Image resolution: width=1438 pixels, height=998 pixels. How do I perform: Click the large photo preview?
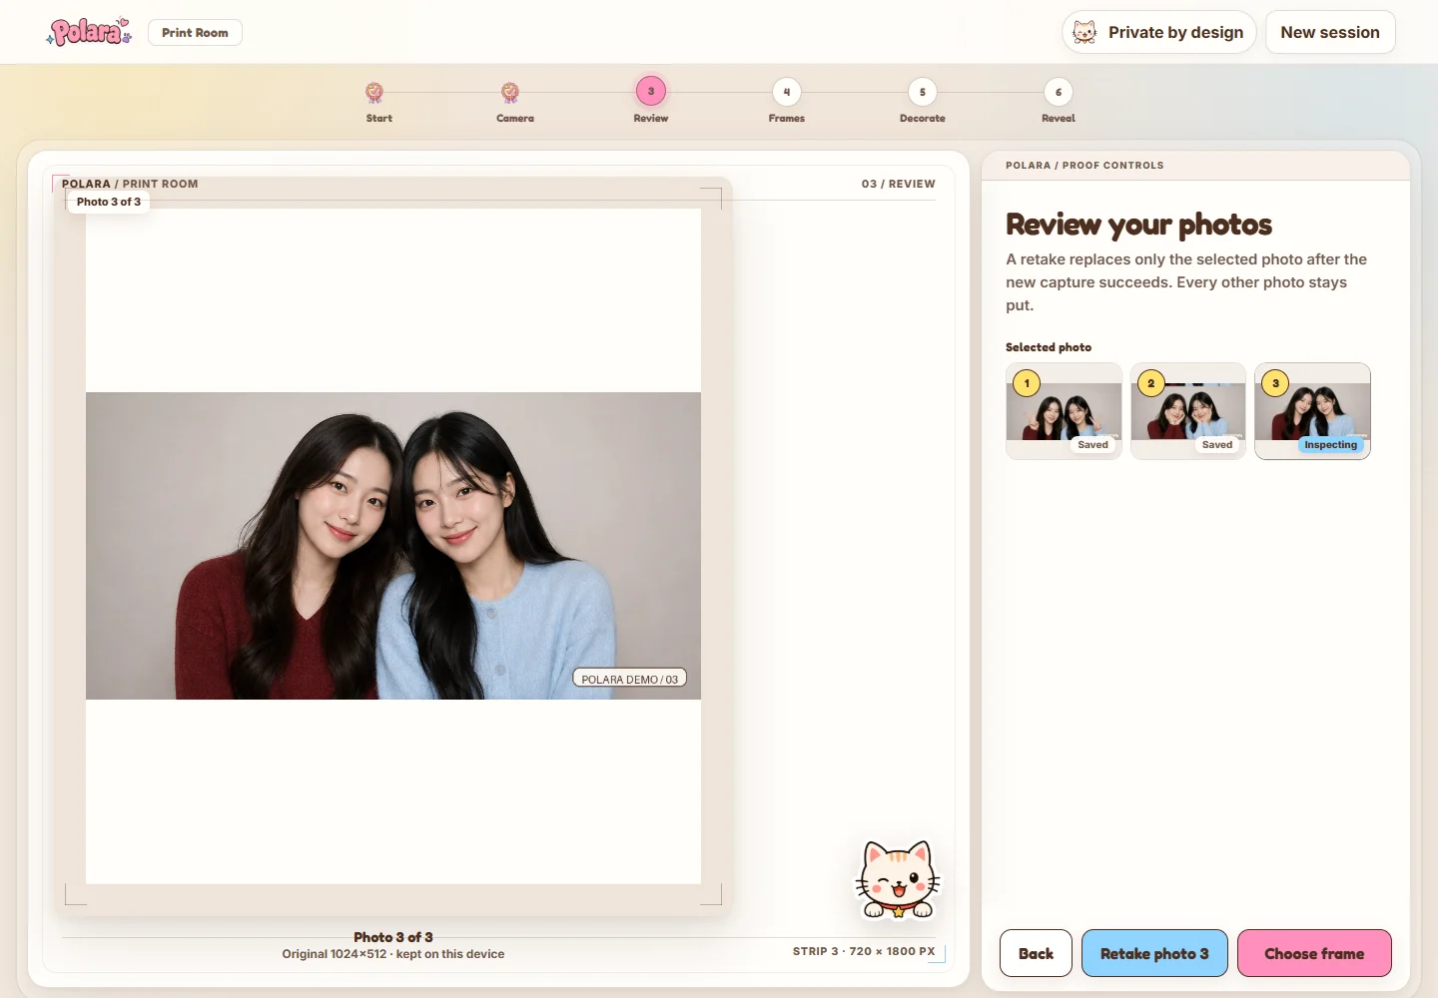393,546
